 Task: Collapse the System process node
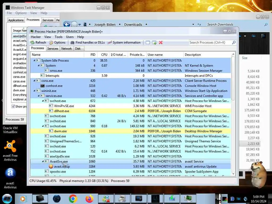pyautogui.click(x=39, y=66)
